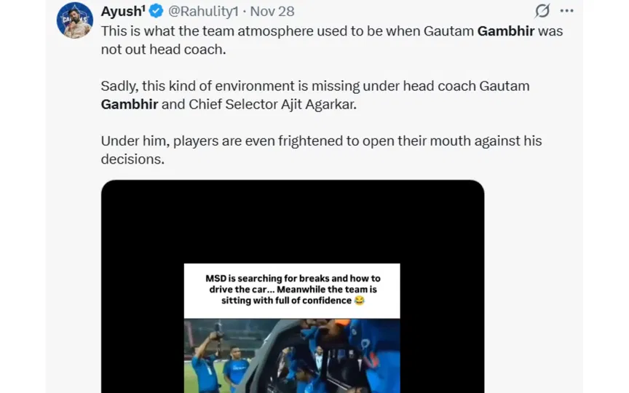Click the word decisions ending the tweet
This screenshot has height=393, width=629.
click(x=132, y=159)
